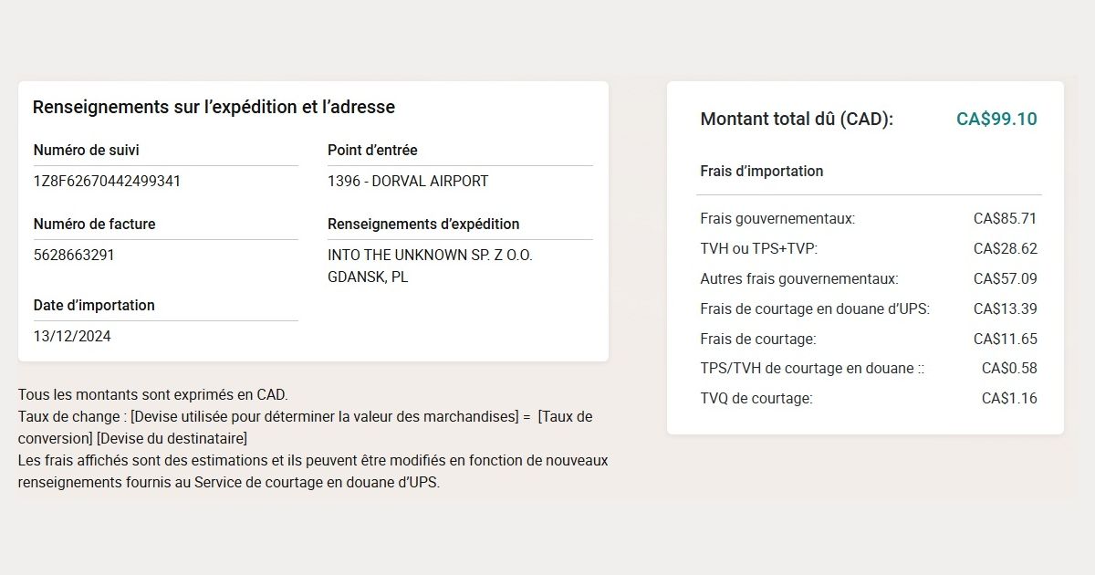Viewport: 1095px width, 575px height.
Task: Select shipper name INTO THE UNKNOWN SP. Z O.O.
Action: pos(430,255)
